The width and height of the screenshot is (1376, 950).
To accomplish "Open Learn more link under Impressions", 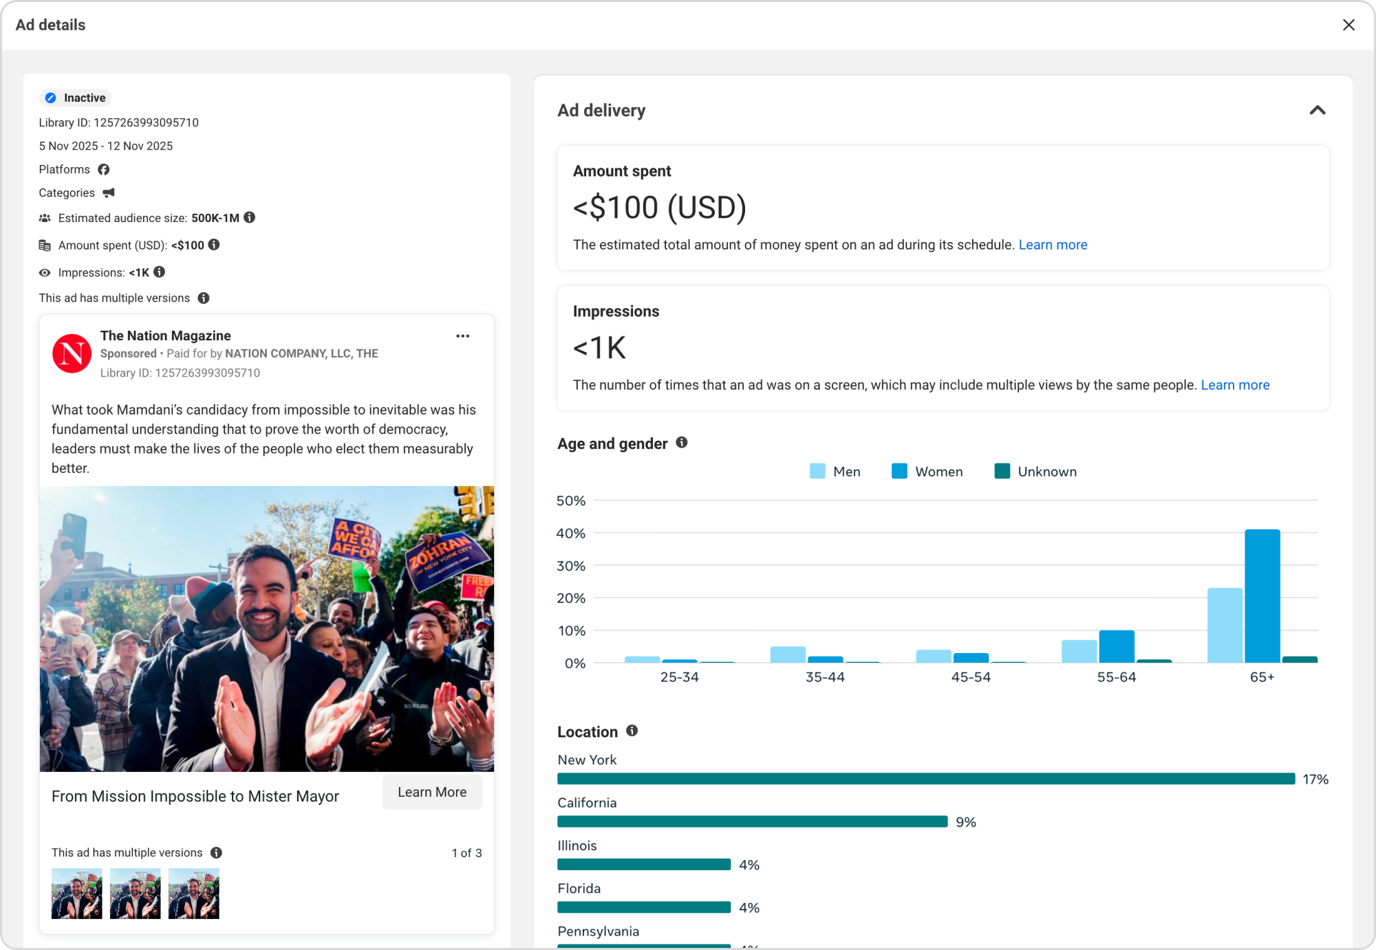I will pyautogui.click(x=1234, y=385).
